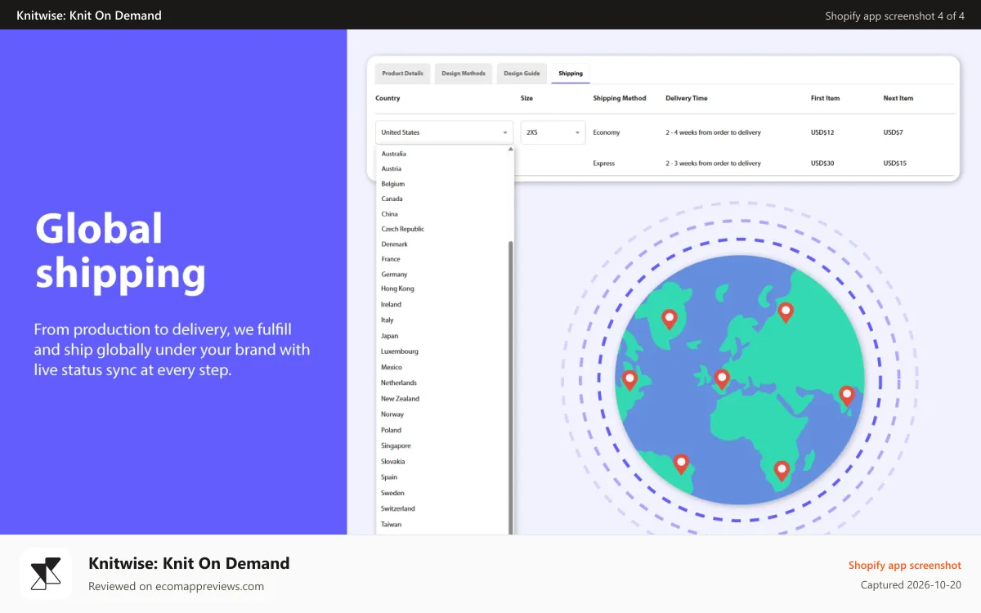Open the Product Details tab
The image size is (981, 613).
(x=402, y=74)
